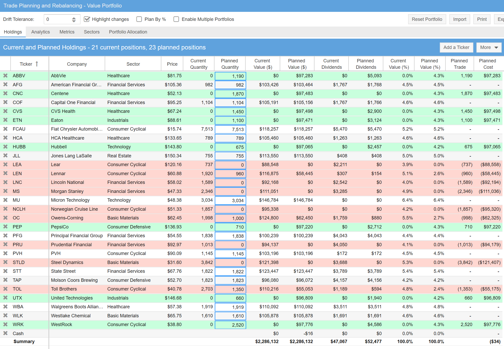Sort by the Ticker column arrow
The width and height of the screenshot is (504, 349).
pyautogui.click(x=37, y=64)
